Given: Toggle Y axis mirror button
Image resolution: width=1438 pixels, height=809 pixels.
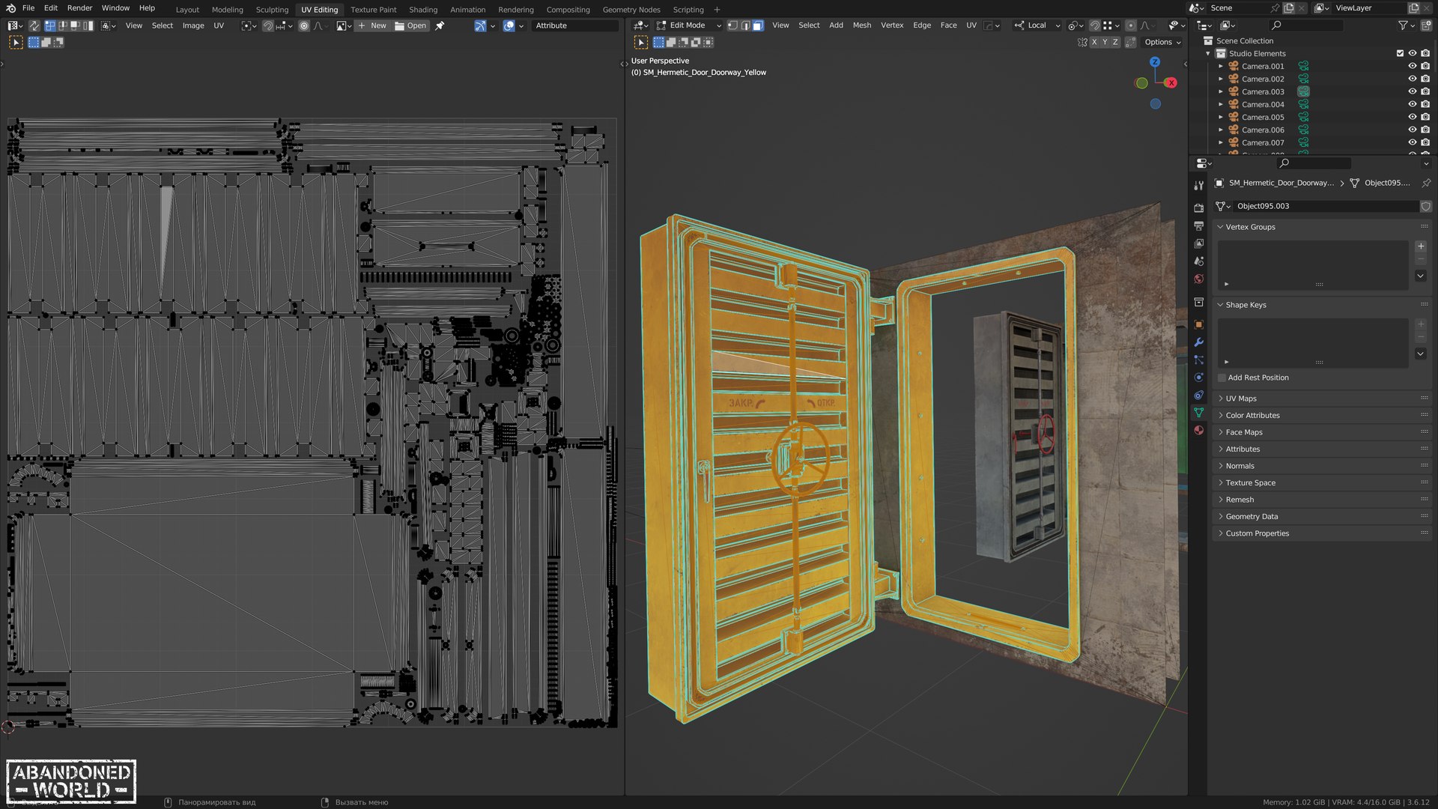Looking at the screenshot, I should (1105, 43).
